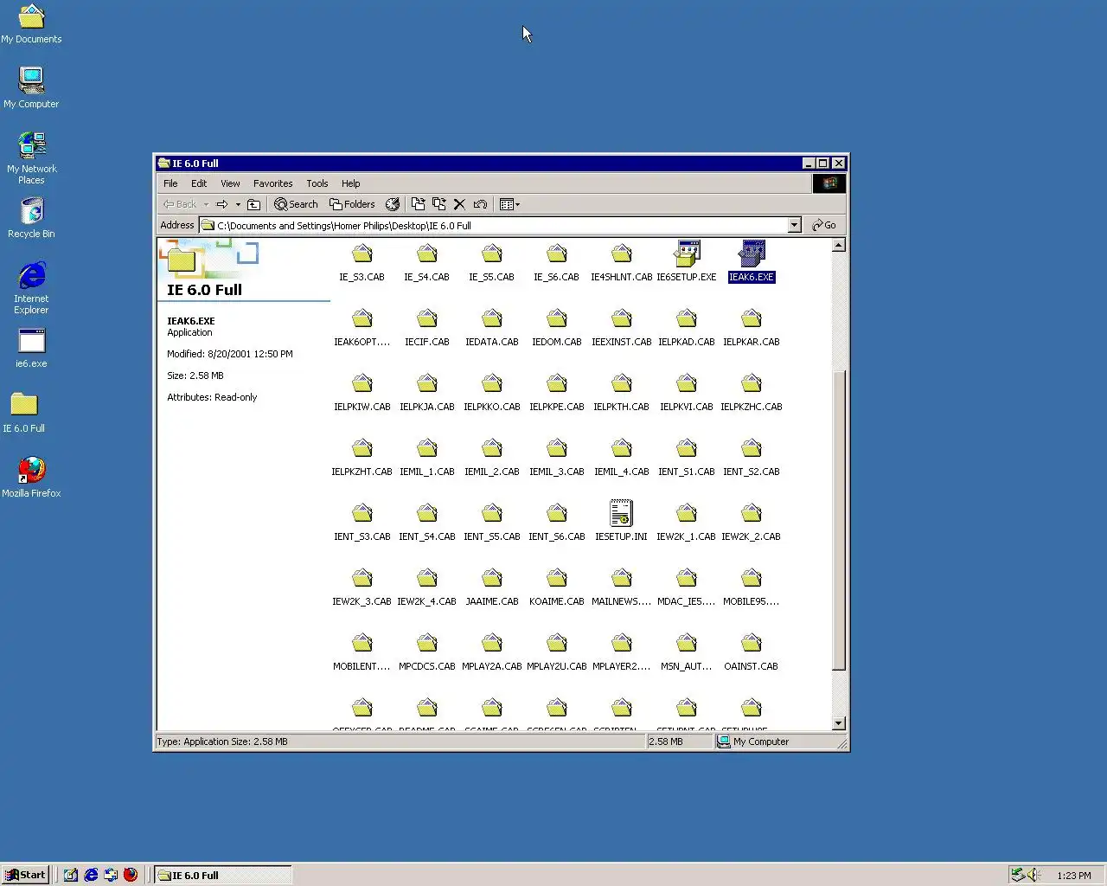This screenshot has height=886, width=1107.
Task: Select the ie6.exe desktop icon
Action: point(31,347)
